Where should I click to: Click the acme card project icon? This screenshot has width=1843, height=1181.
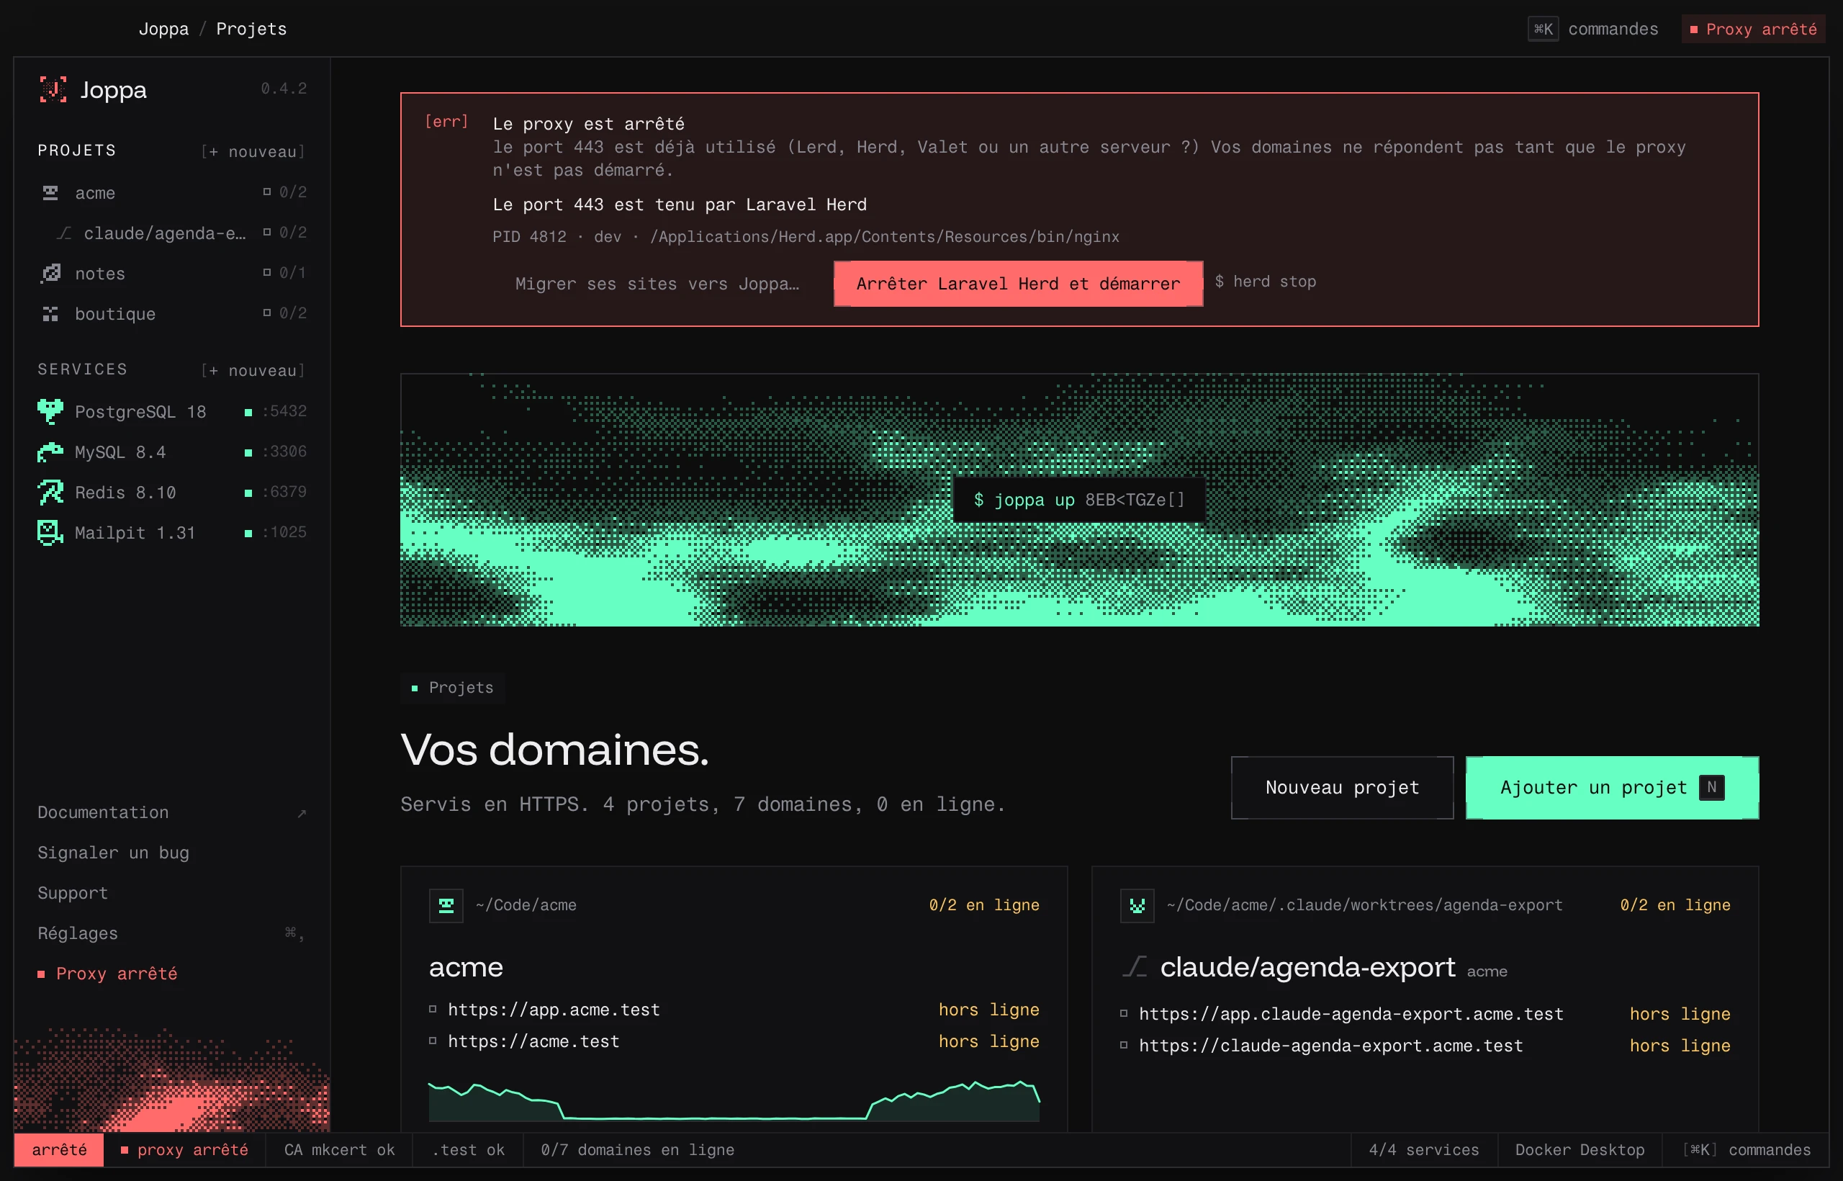tap(446, 906)
